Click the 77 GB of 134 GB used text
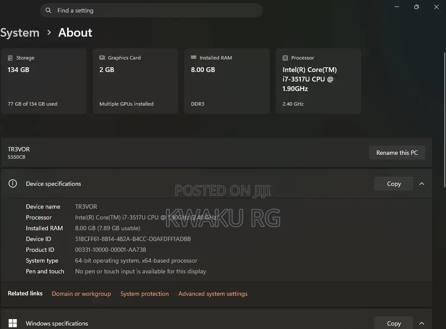 pos(32,104)
